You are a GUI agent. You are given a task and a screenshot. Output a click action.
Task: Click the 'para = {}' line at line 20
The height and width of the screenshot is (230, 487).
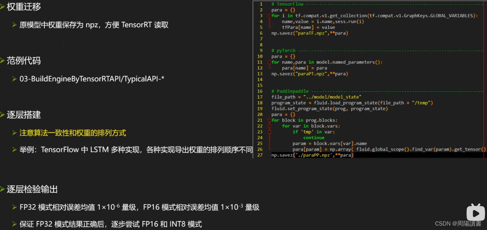[x=283, y=114]
